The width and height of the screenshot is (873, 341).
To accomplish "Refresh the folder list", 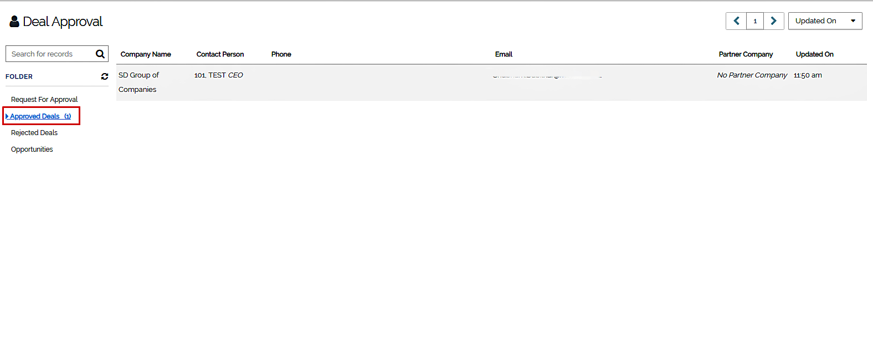I will (x=105, y=76).
